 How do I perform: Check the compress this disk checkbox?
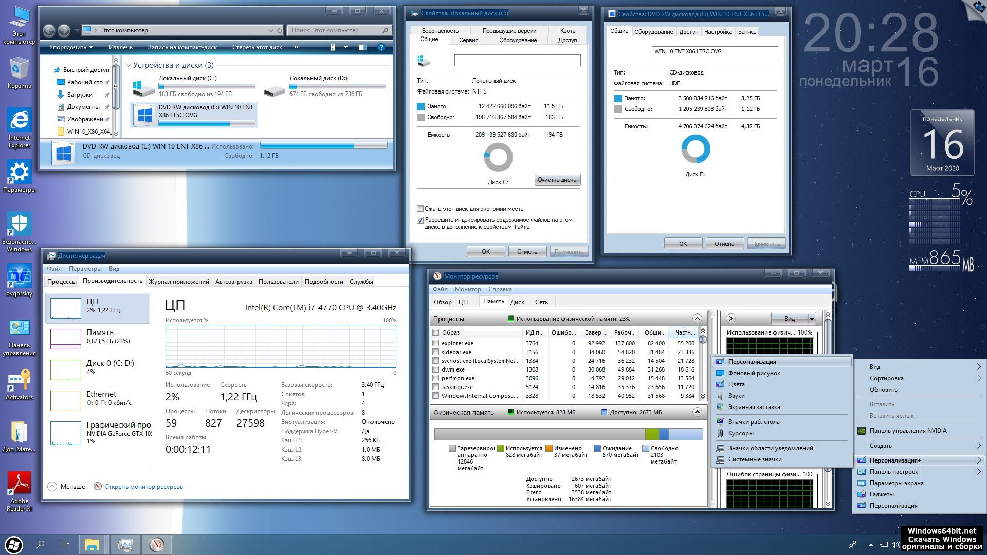(x=420, y=209)
